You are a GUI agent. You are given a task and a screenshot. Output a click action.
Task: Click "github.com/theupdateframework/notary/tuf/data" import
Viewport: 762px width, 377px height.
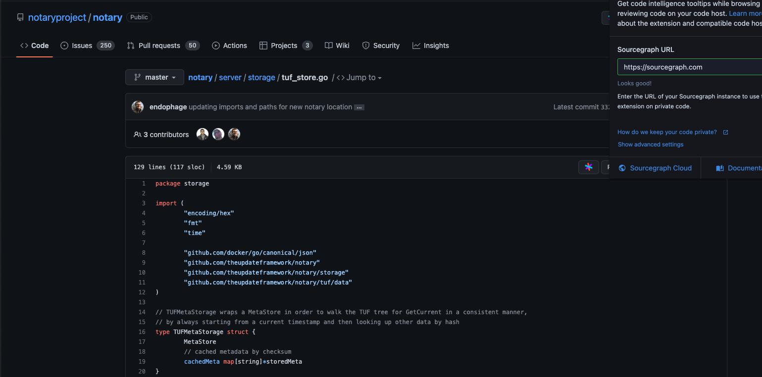coord(268,283)
